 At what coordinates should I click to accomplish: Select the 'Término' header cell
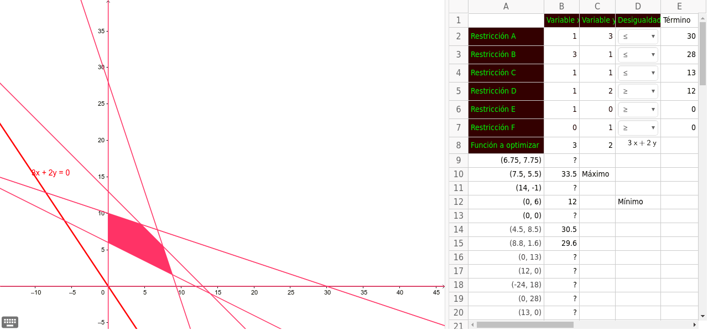tap(679, 20)
